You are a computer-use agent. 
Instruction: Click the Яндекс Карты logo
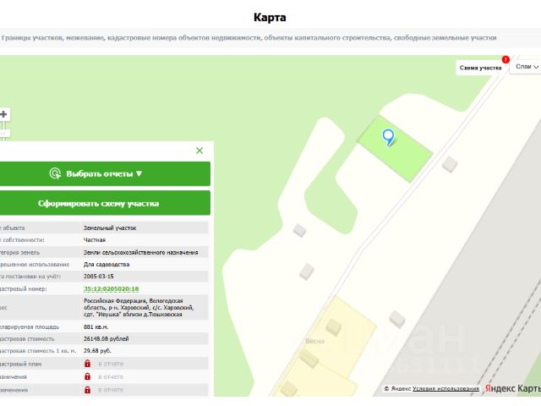pyautogui.click(x=513, y=388)
